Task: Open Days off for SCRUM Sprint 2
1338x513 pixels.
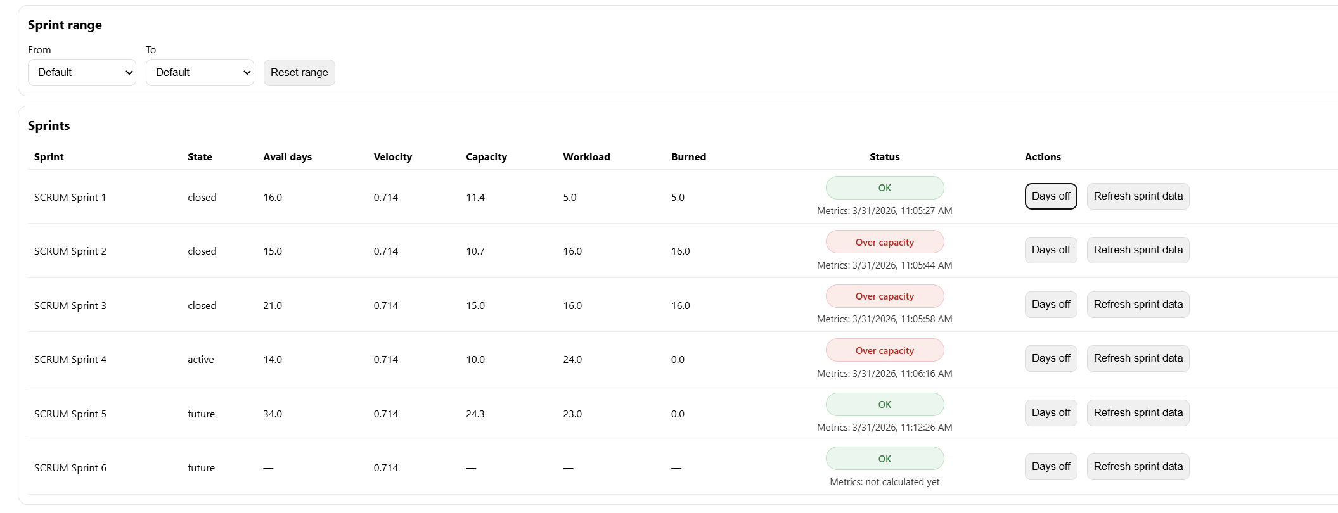Action: [1051, 250]
